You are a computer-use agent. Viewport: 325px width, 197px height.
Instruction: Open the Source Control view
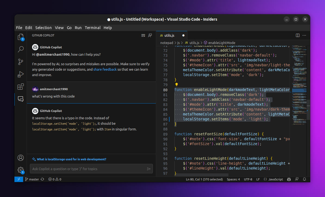(x=21, y=62)
